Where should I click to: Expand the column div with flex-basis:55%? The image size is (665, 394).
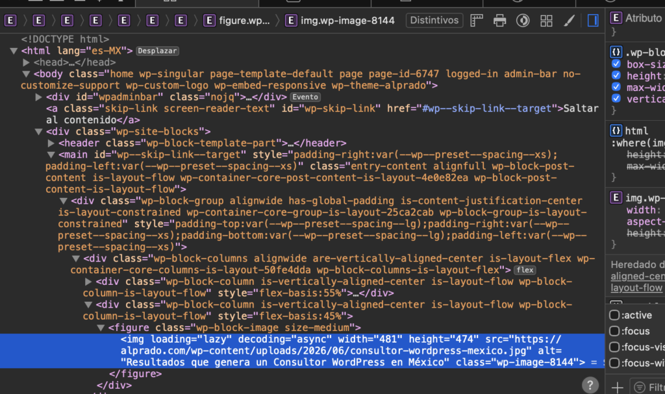point(88,282)
